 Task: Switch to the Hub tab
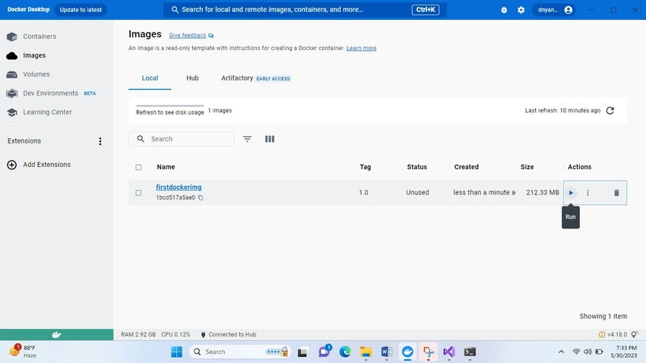pyautogui.click(x=192, y=78)
